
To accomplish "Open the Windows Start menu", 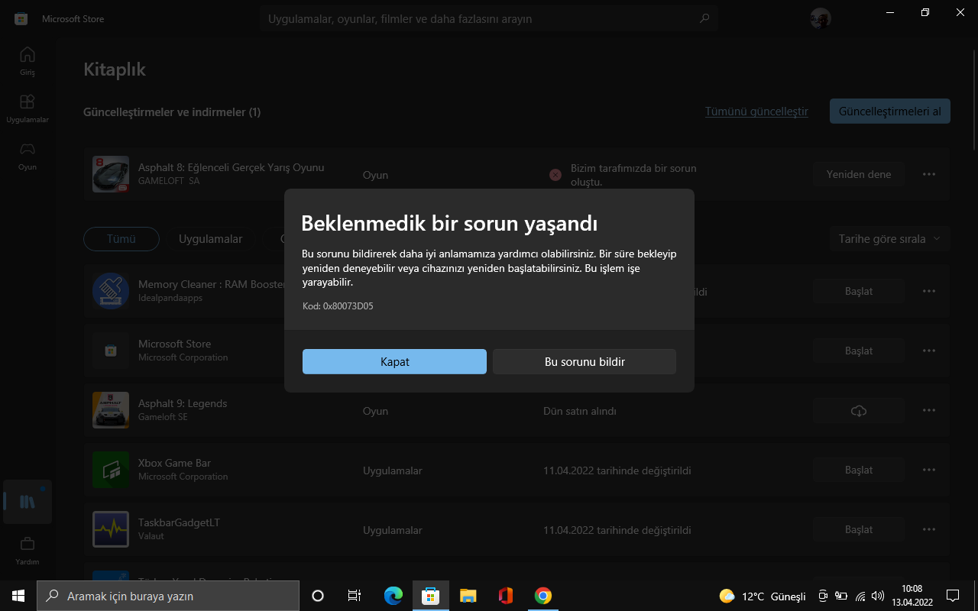I will pos(18,596).
